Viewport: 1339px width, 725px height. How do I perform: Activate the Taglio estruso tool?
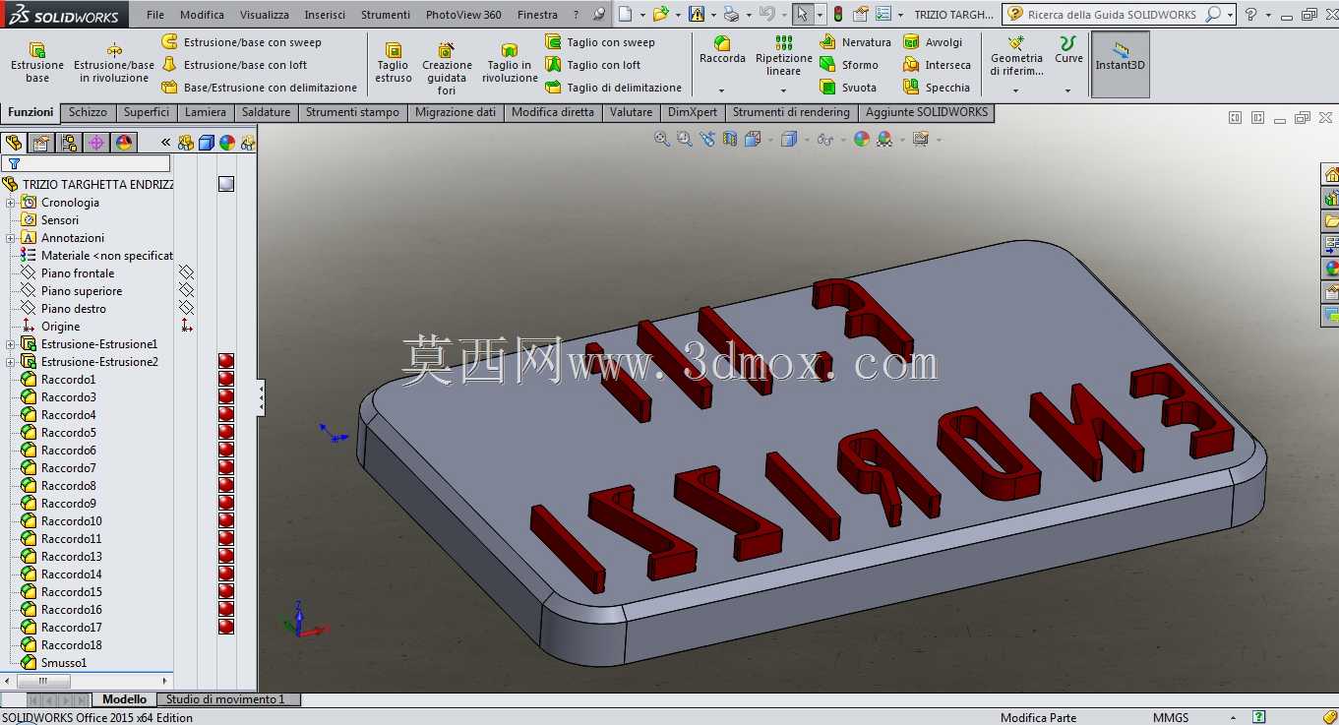(x=394, y=63)
